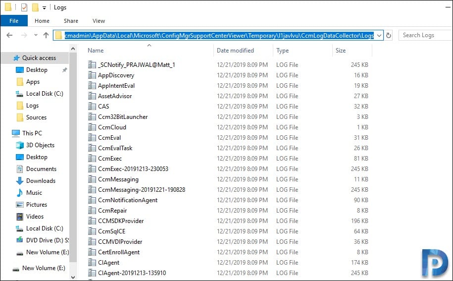Image resolution: width=453 pixels, height=281 pixels.
Task: Sort by the Date modified column
Action: tap(235, 51)
